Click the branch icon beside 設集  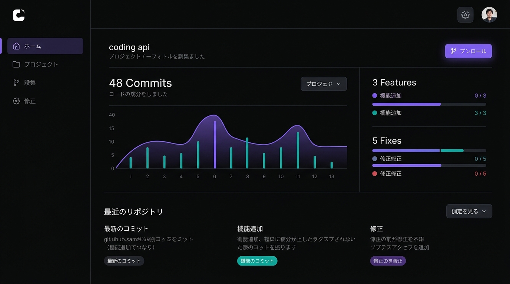point(16,83)
